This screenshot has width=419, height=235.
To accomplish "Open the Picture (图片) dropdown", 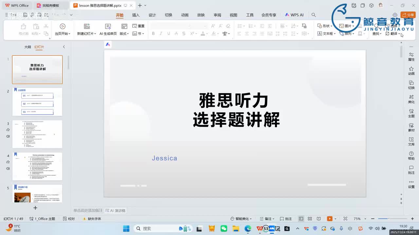I will [x=346, y=26].
